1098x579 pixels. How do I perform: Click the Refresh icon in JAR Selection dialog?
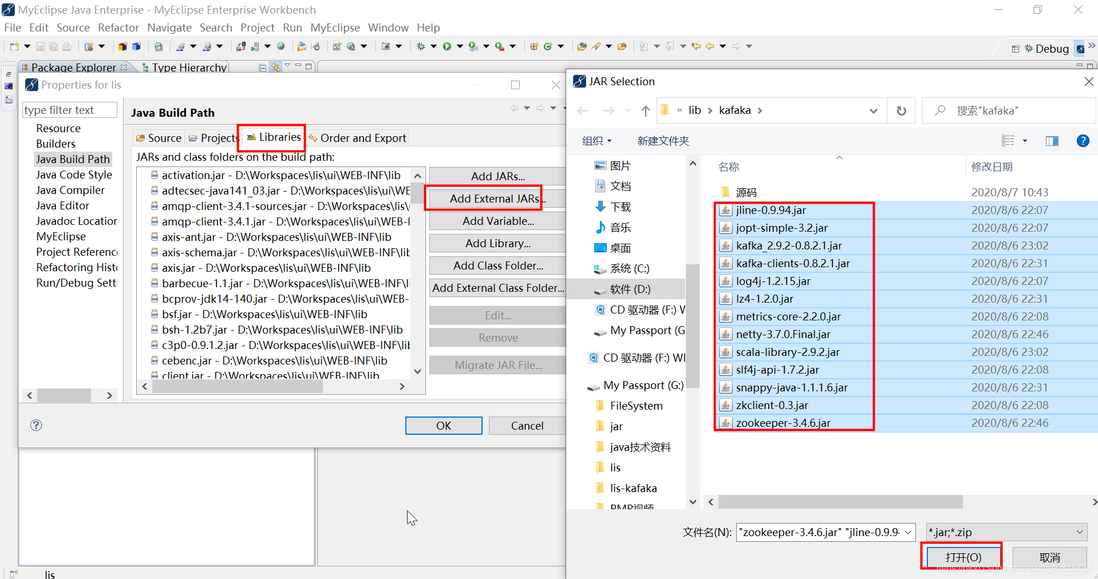tap(901, 110)
